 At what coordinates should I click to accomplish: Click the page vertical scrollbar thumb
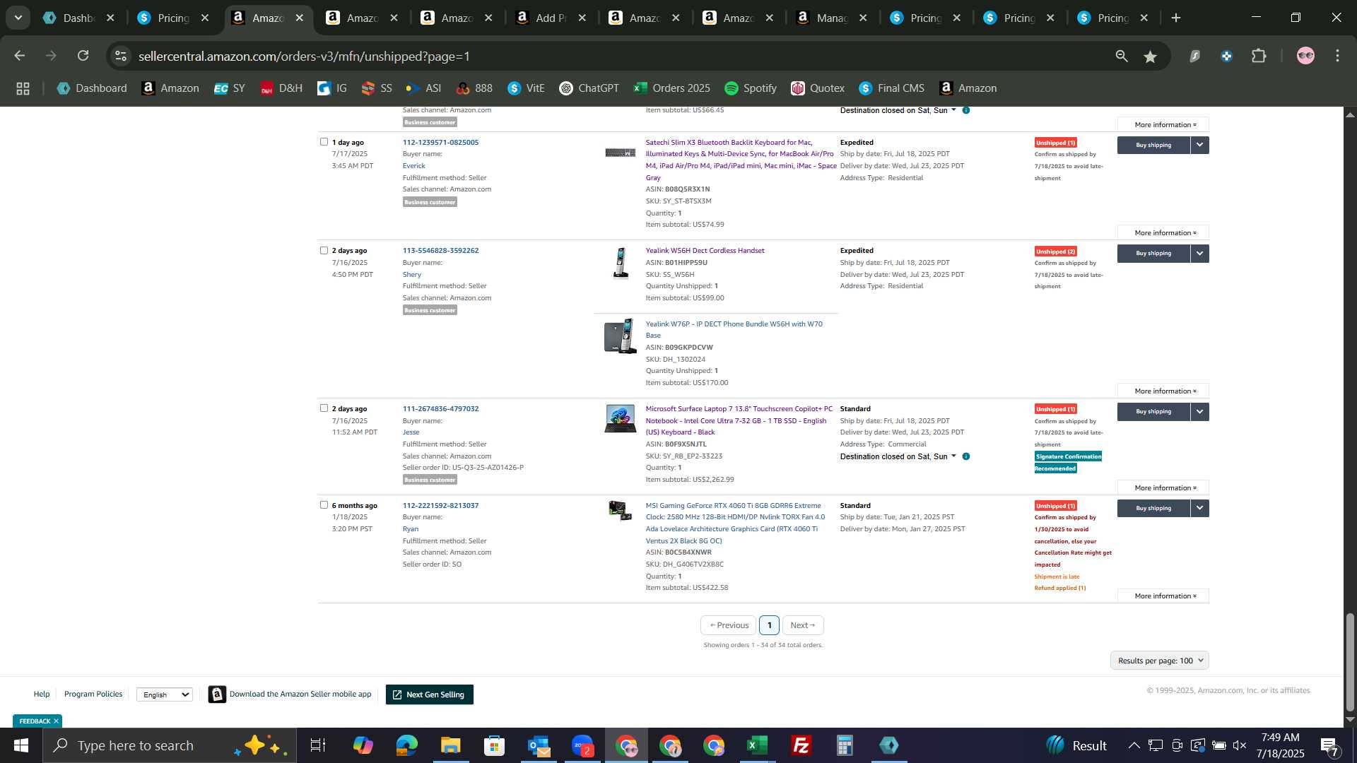click(1350, 662)
